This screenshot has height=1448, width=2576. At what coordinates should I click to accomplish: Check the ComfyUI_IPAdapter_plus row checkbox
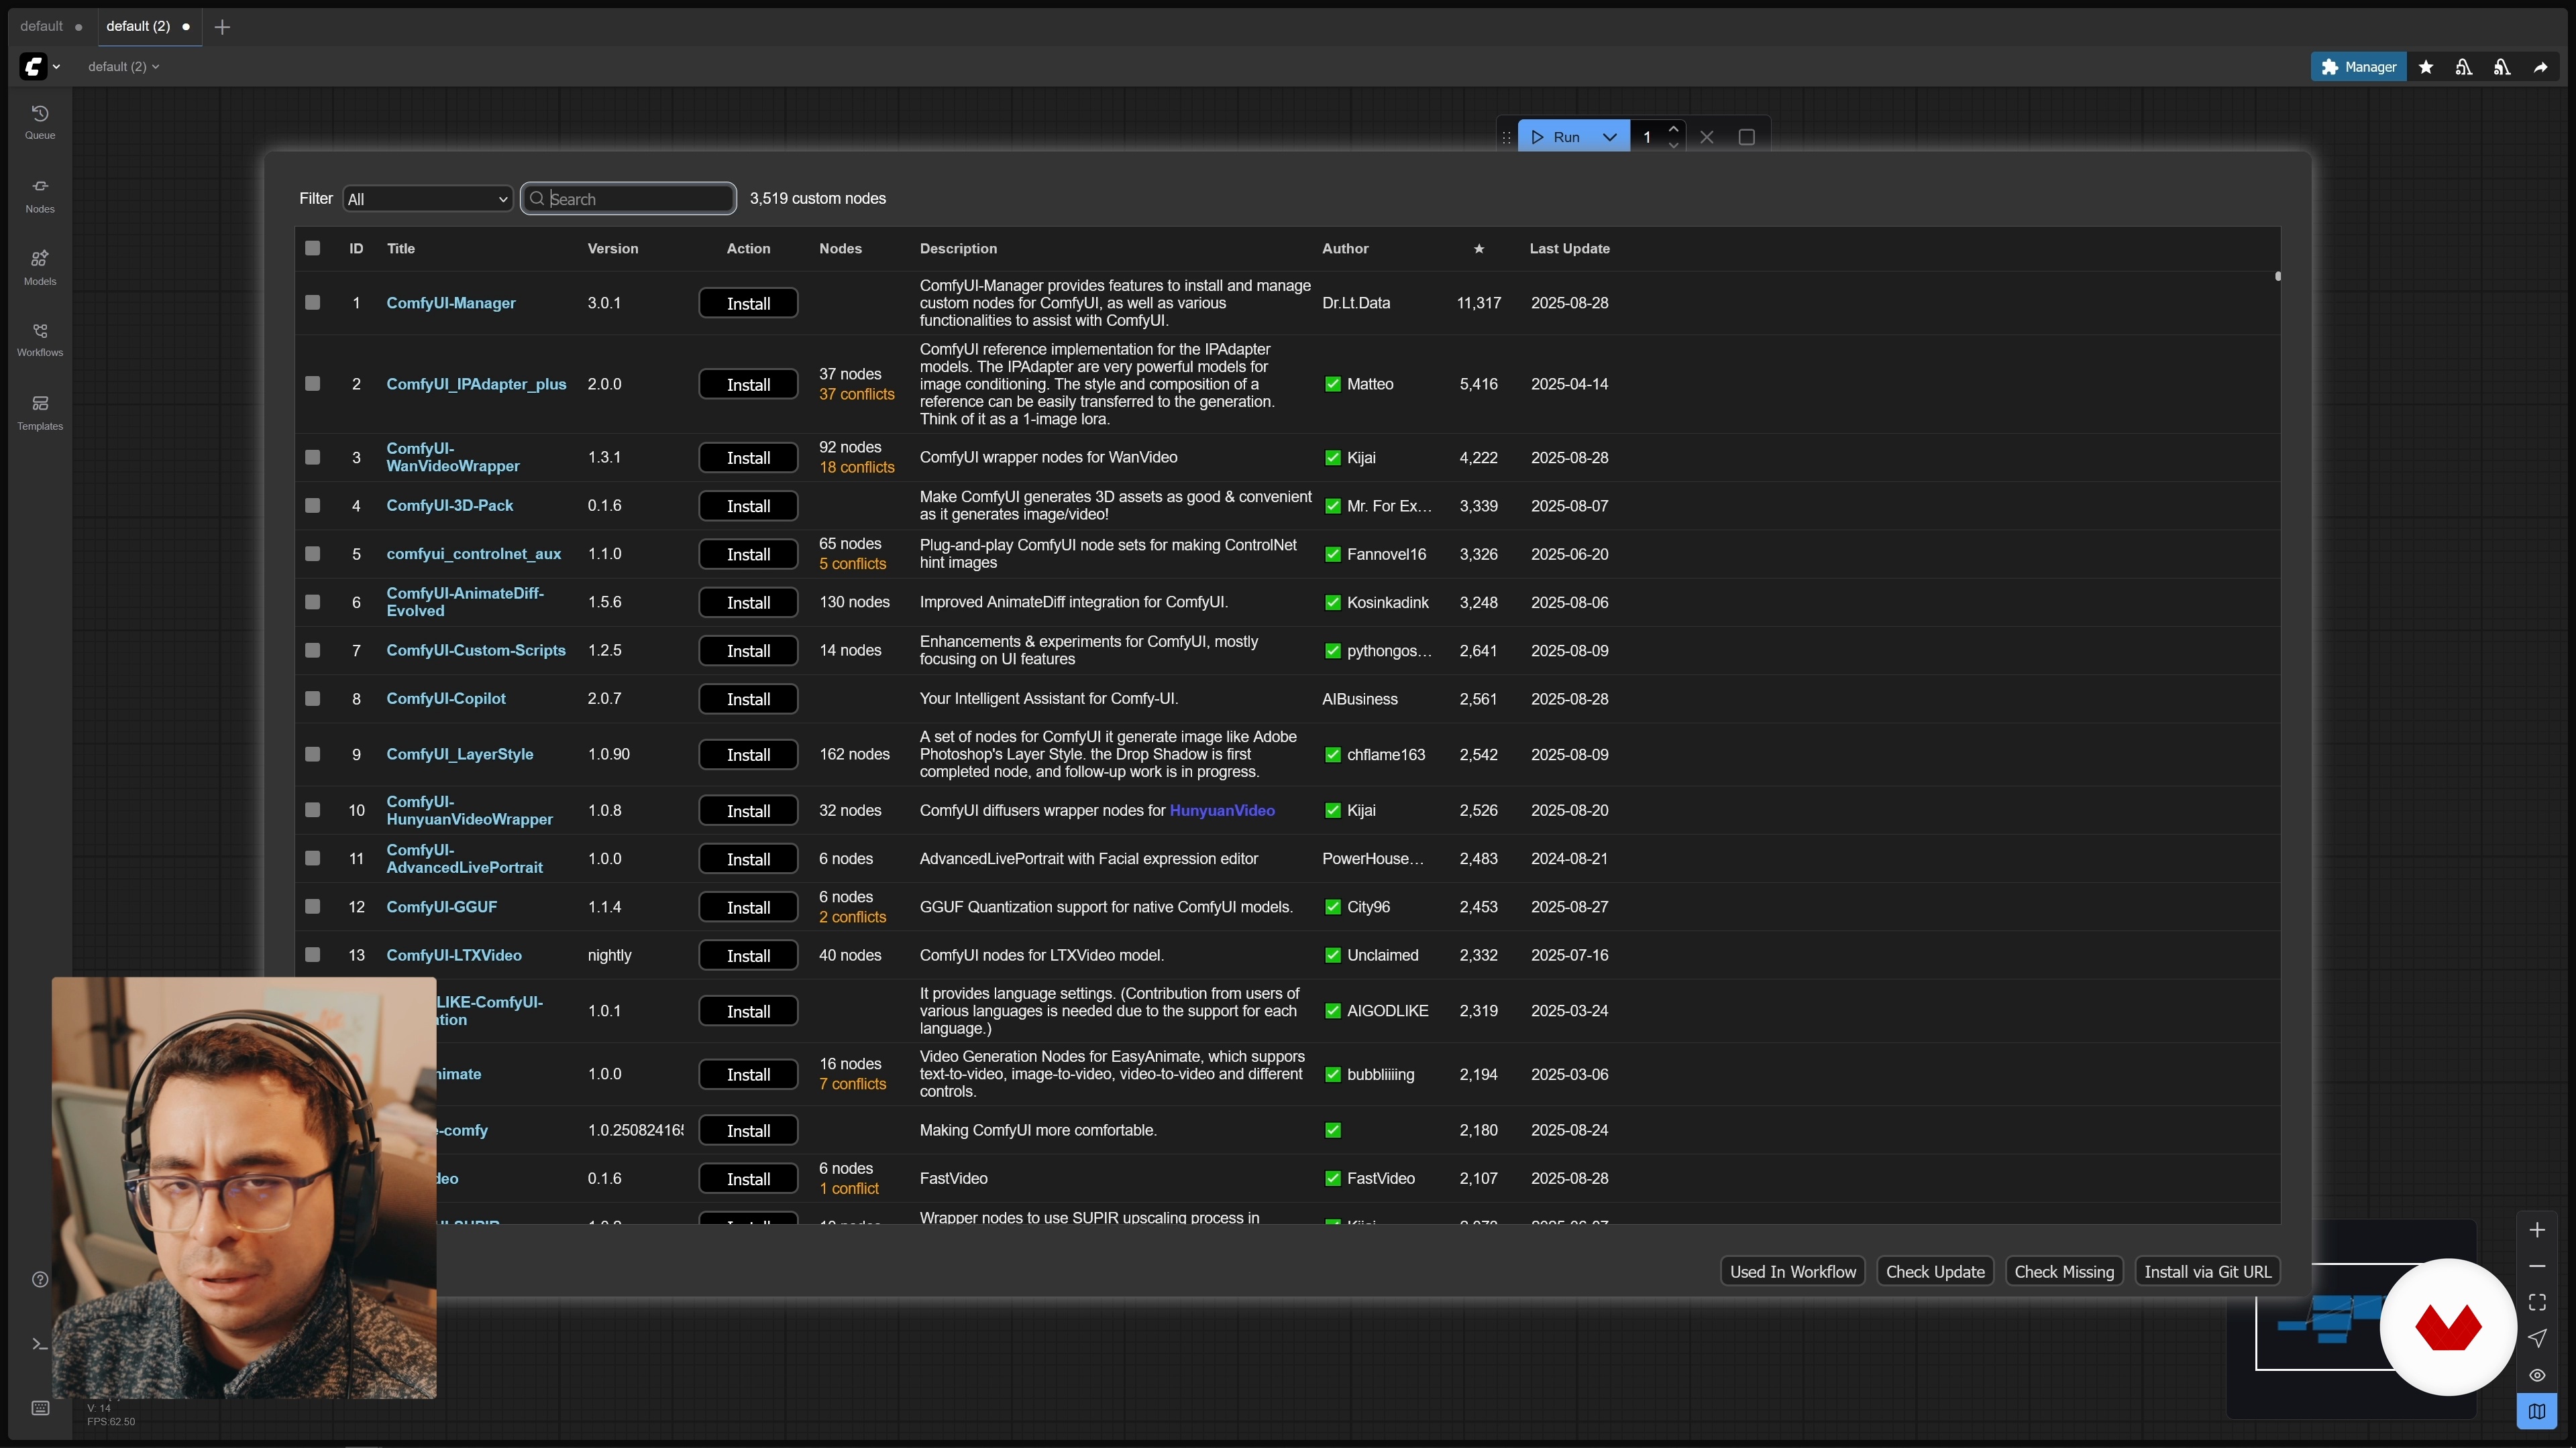coord(313,383)
